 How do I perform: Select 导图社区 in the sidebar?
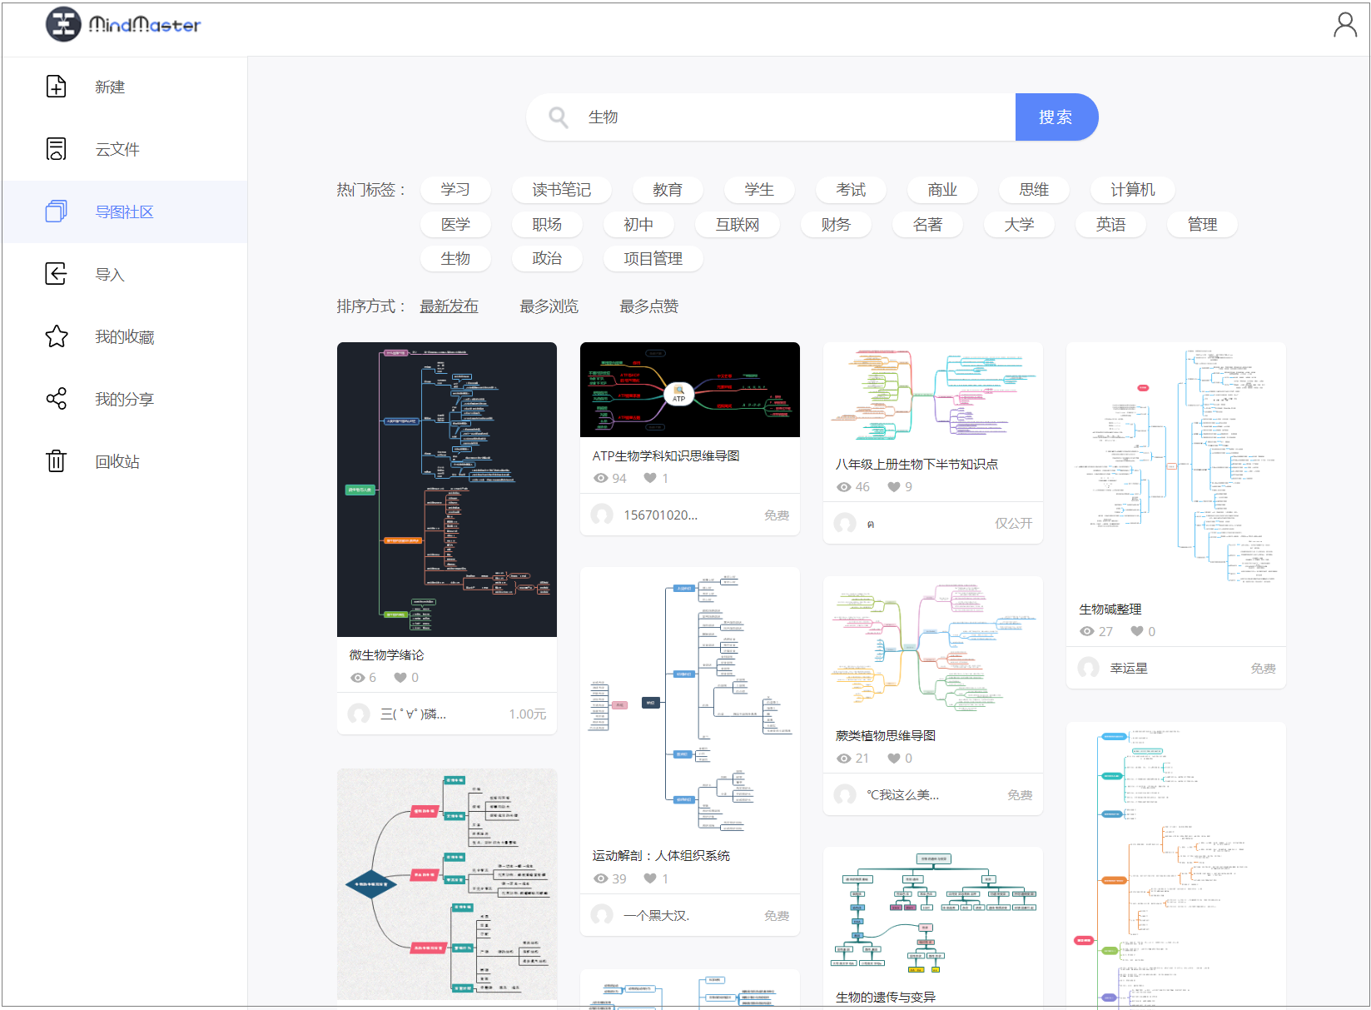coord(125,211)
